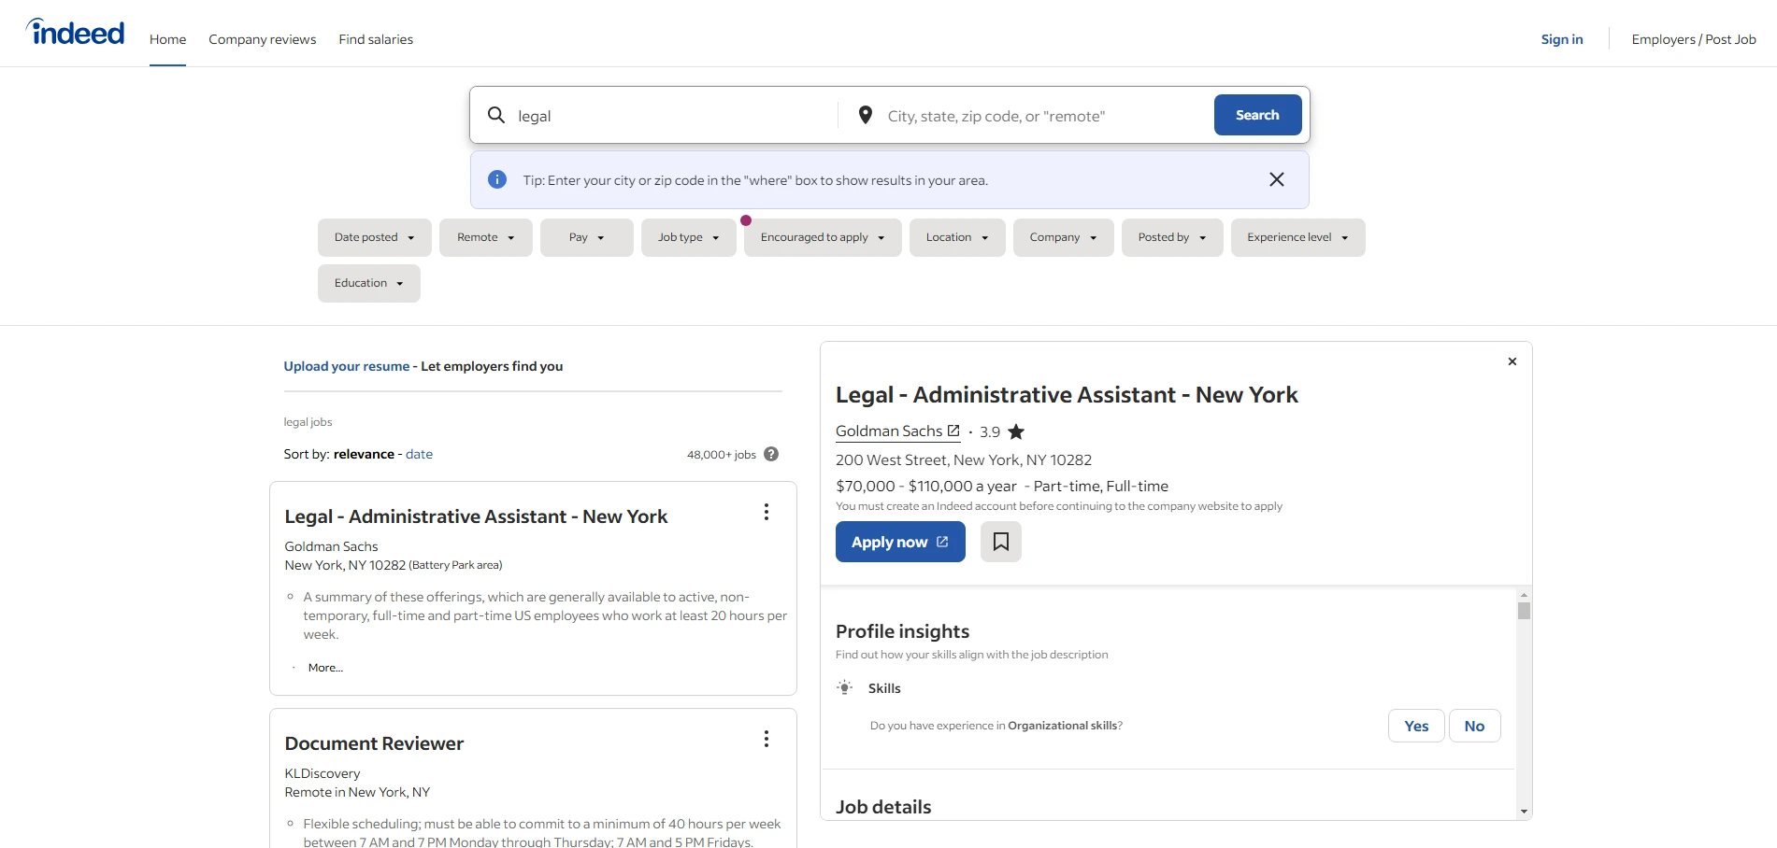Open Goldman Sachs company link
Image resolution: width=1777 pixels, height=848 pixels.
tap(897, 431)
